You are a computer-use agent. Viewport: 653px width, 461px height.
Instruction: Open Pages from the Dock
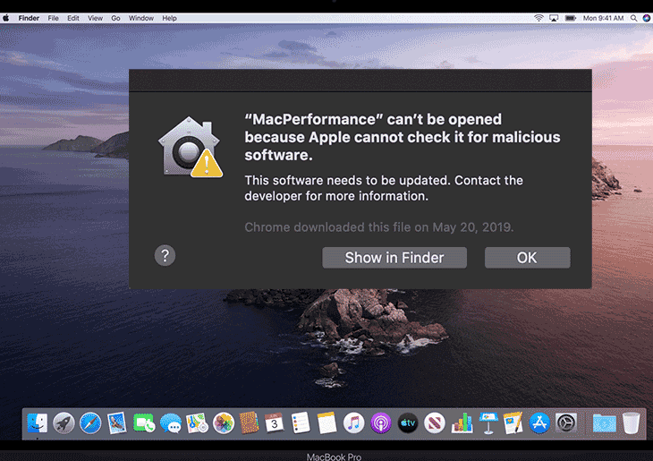tap(513, 423)
